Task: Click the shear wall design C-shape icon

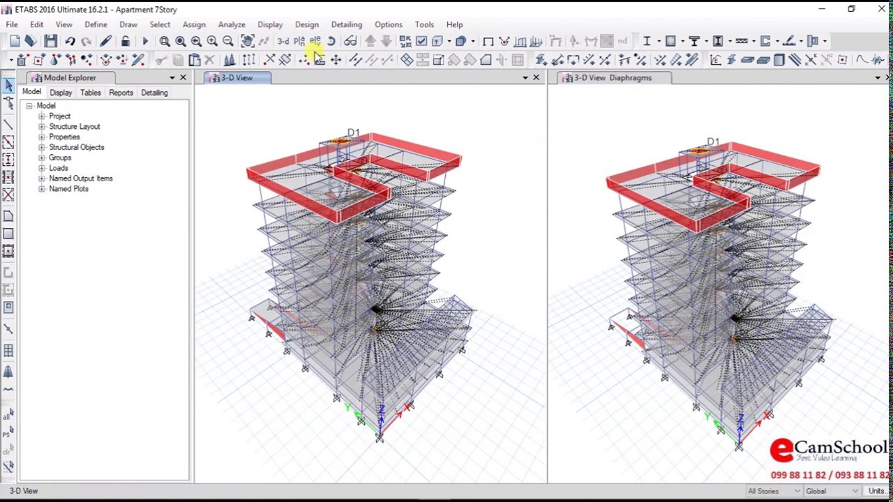Action: (765, 41)
